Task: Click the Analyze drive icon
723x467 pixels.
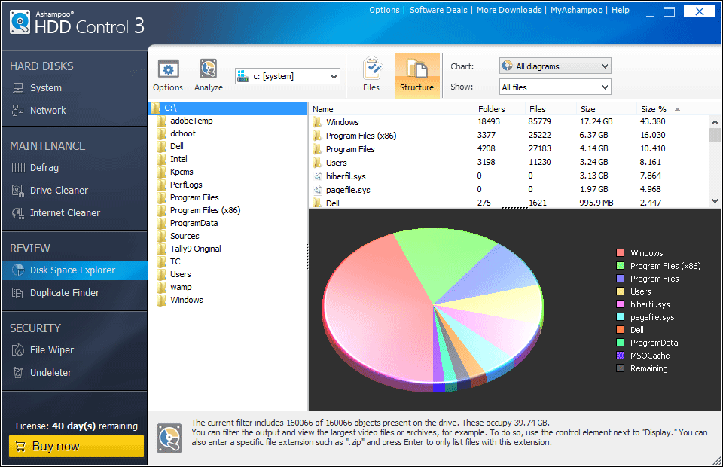Action: tap(209, 69)
